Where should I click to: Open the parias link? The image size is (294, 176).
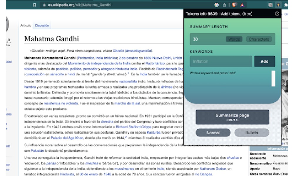pos(51,163)
